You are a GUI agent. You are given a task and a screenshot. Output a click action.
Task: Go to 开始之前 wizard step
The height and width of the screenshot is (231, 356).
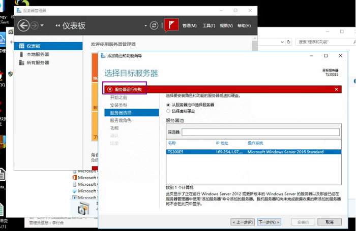[118, 97]
